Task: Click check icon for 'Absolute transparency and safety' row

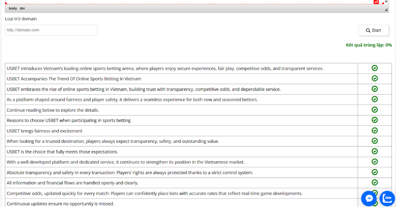Action: [374, 172]
